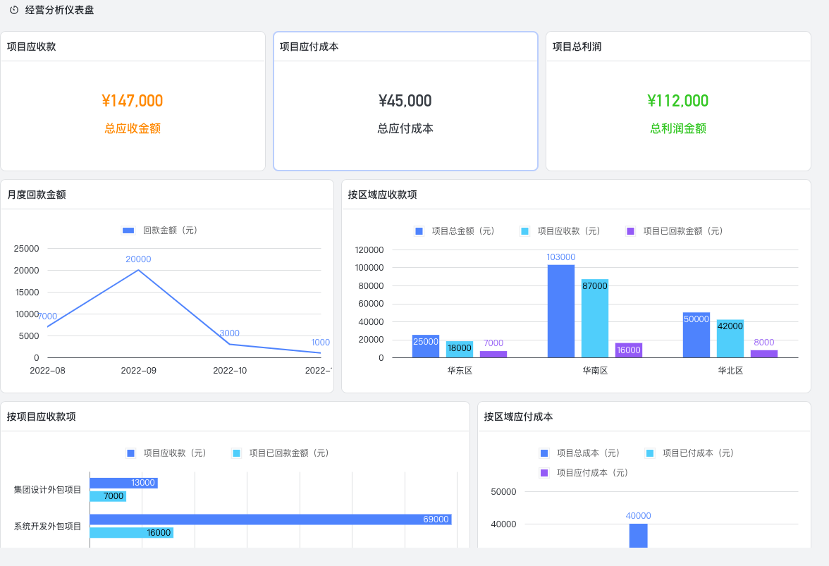This screenshot has height=566, width=829.
Task: Toggle the 回款金额（元） legend marker
Action: [128, 230]
